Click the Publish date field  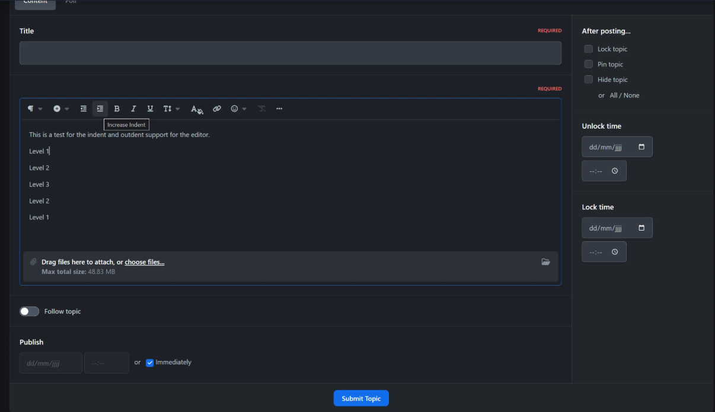[x=51, y=363]
